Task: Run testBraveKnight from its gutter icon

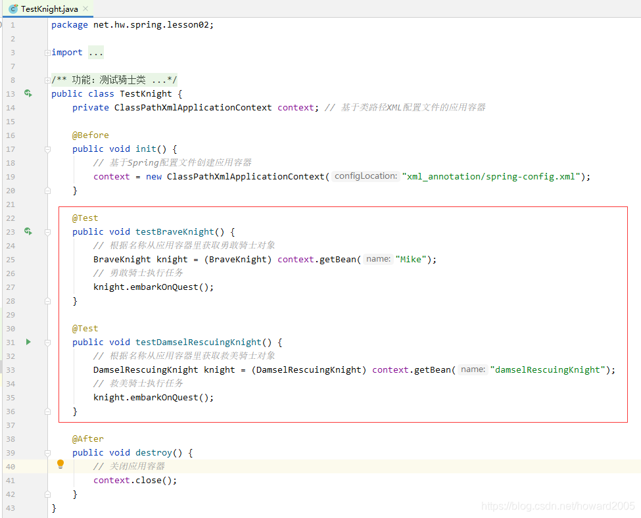Action: pyautogui.click(x=28, y=231)
